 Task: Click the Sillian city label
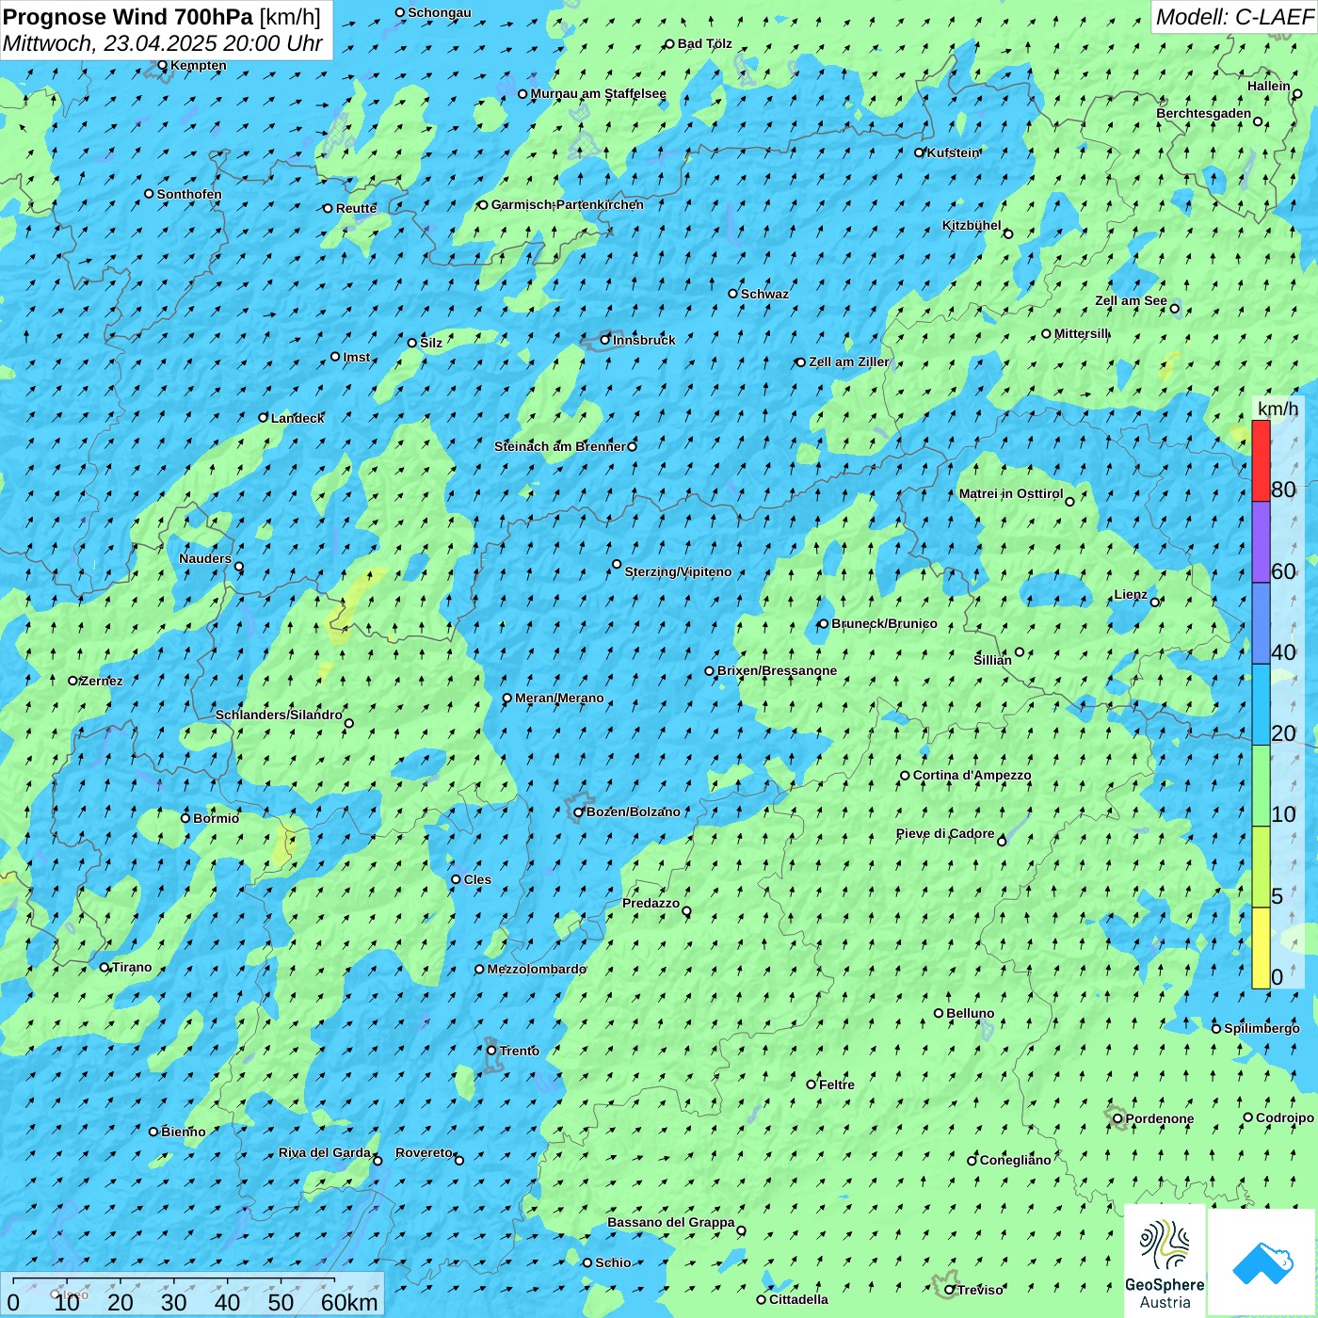[x=992, y=661]
